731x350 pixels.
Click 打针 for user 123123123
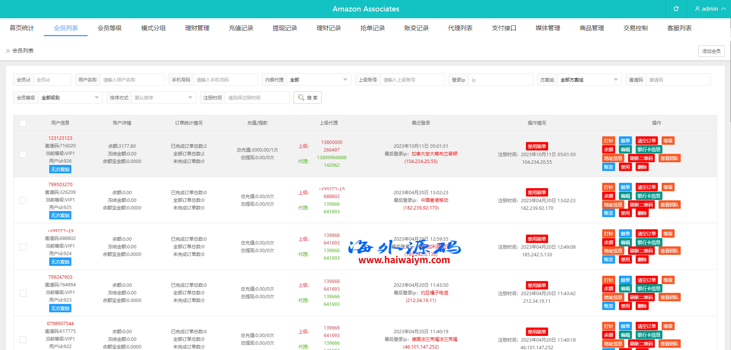pos(608,141)
